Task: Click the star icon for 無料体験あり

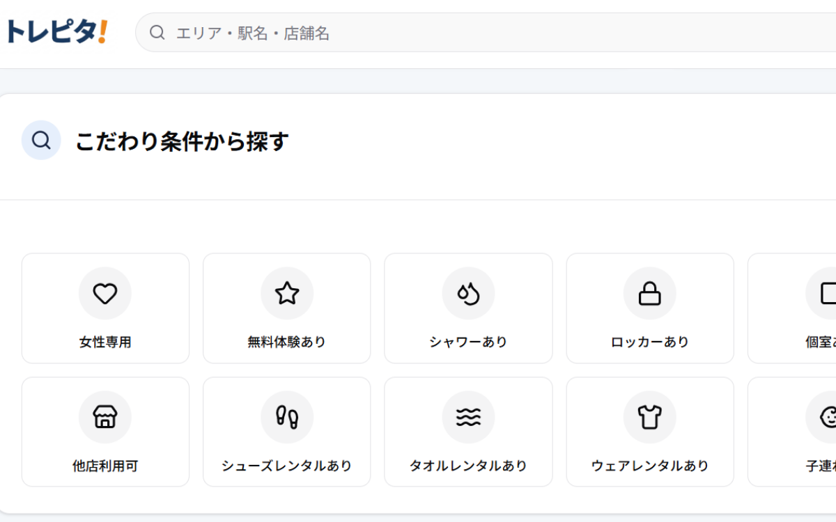Action: click(x=287, y=294)
